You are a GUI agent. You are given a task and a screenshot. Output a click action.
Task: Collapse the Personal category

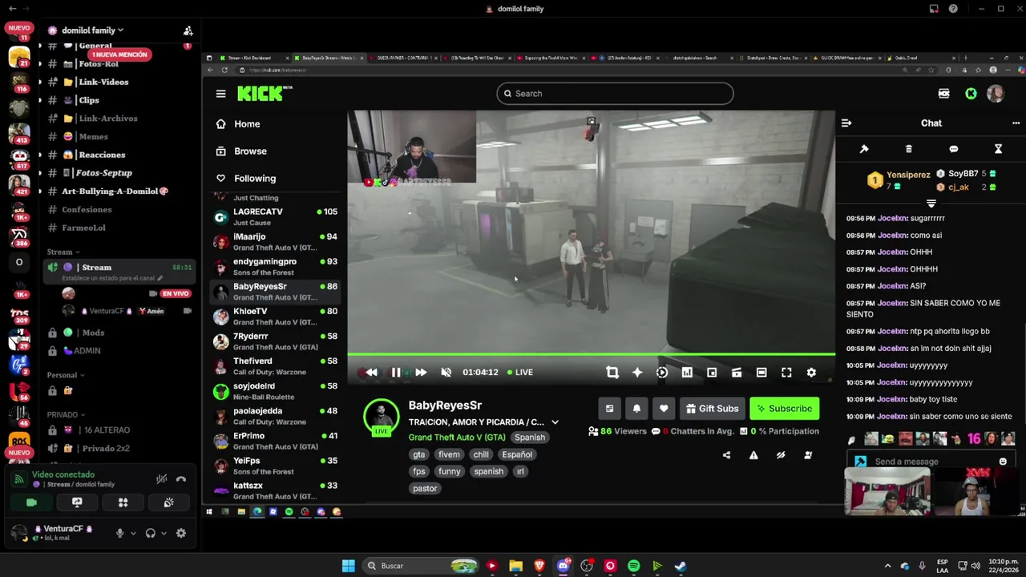(x=66, y=375)
